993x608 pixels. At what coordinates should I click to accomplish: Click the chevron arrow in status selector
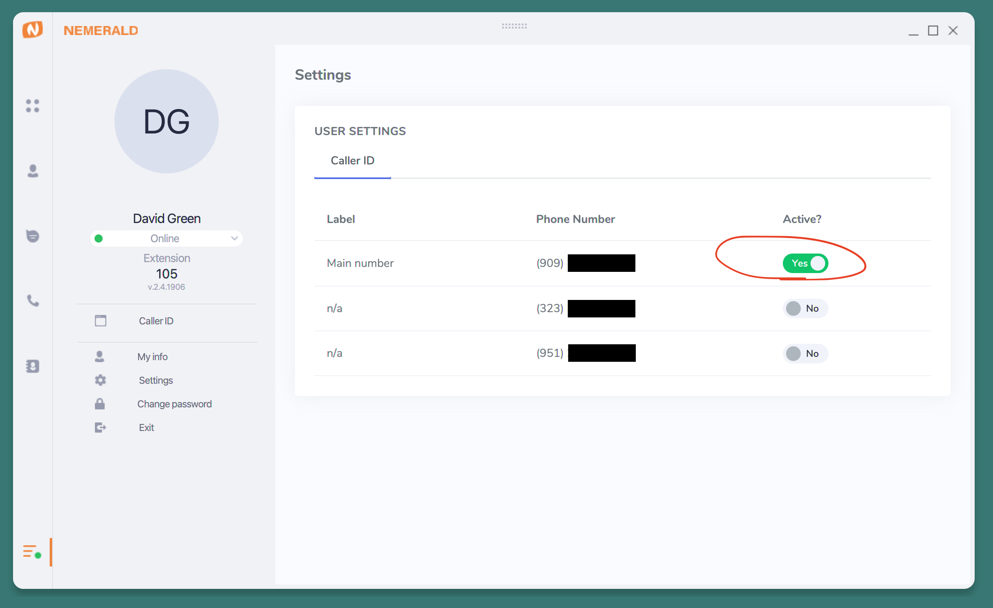234,238
